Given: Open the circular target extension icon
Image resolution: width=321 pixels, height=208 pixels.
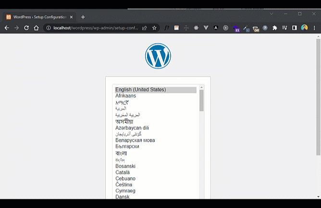Looking at the screenshot, I should (225, 28).
